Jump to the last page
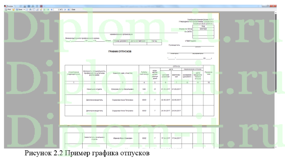Screen dimensions: 285x165 click(x=69, y=9)
